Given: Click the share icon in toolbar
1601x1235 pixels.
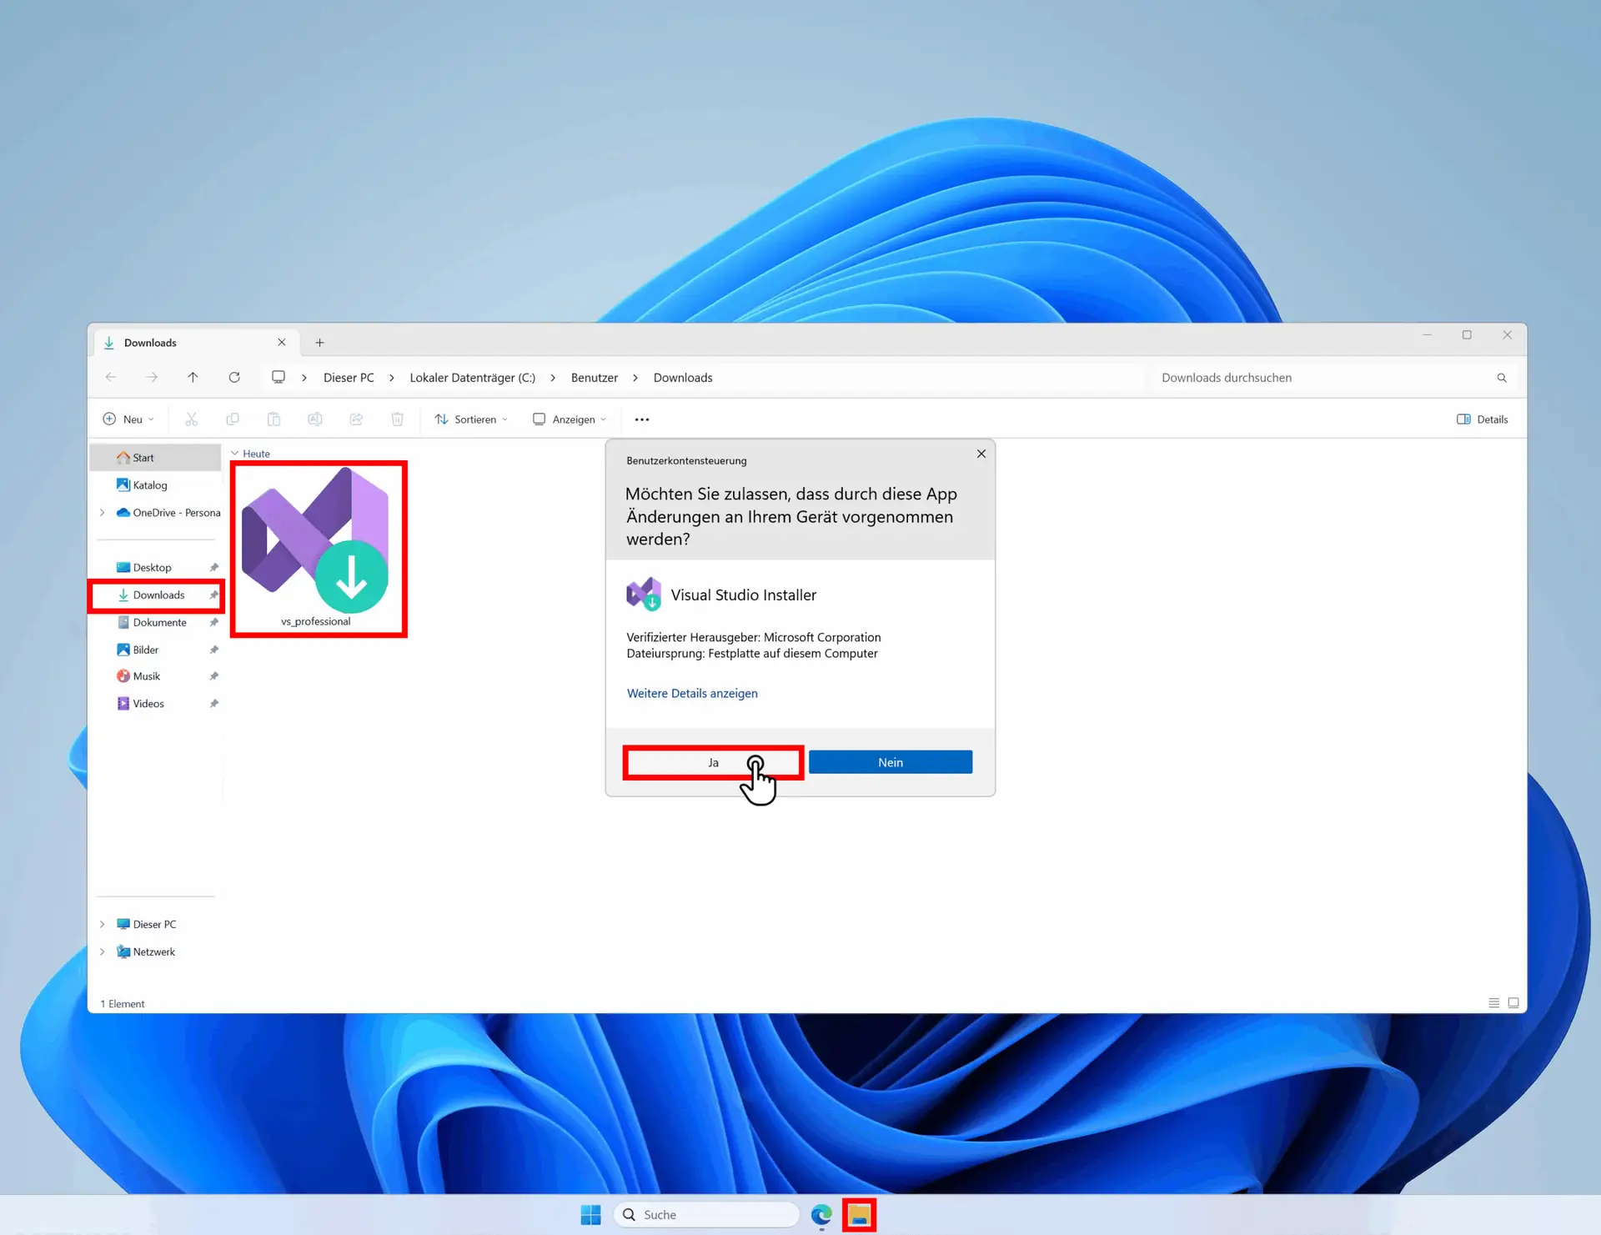Looking at the screenshot, I should 356,419.
